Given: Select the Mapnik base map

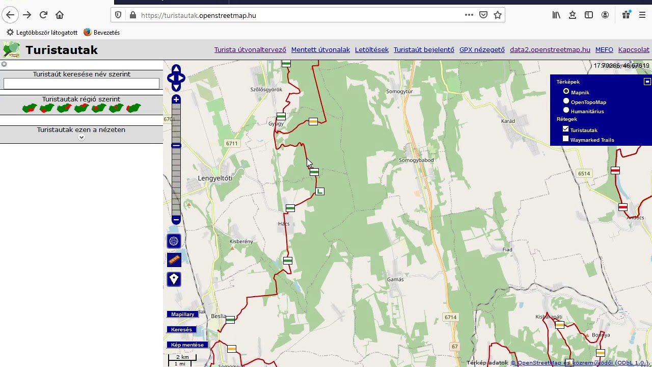Looking at the screenshot, I should pyautogui.click(x=566, y=92).
